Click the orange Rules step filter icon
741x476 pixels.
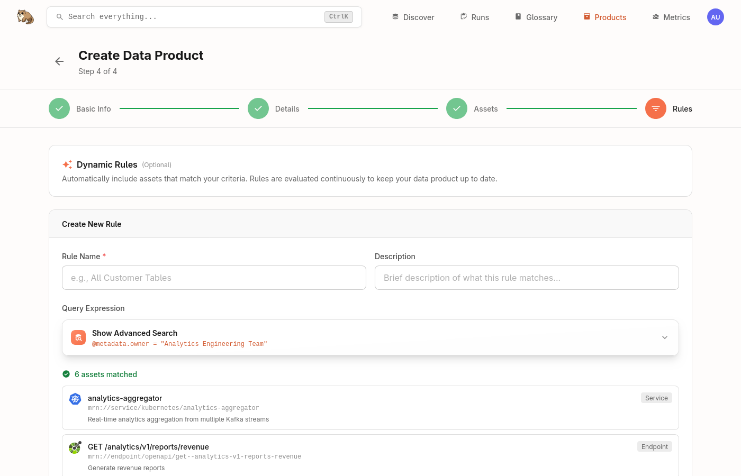click(655, 108)
